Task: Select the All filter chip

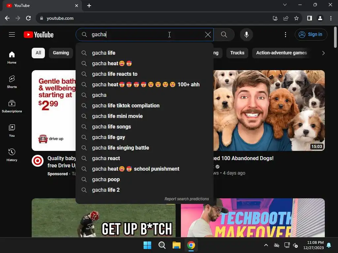Action: pyautogui.click(x=38, y=53)
